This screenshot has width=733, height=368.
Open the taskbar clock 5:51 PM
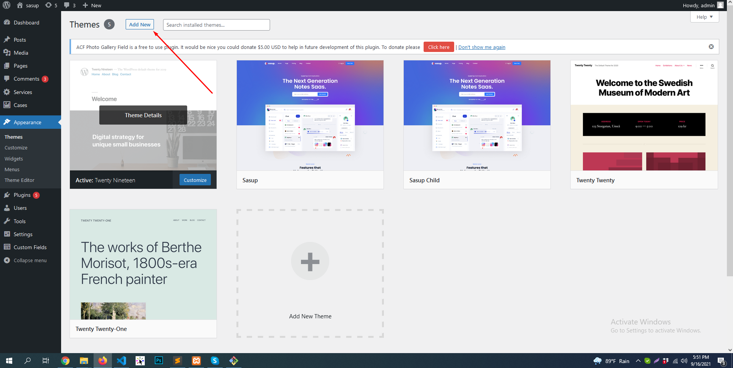click(701, 361)
